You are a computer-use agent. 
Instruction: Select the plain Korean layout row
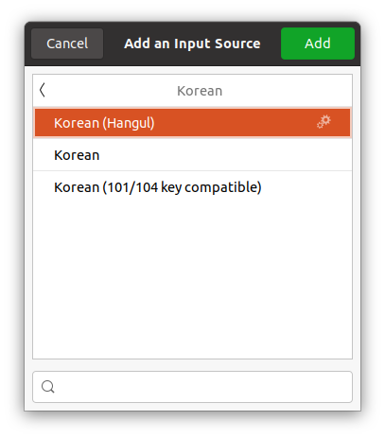coord(192,155)
